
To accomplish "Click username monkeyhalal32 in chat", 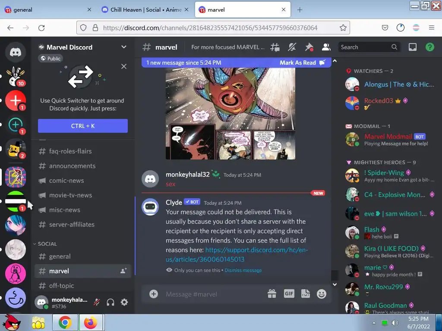I will click(187, 175).
